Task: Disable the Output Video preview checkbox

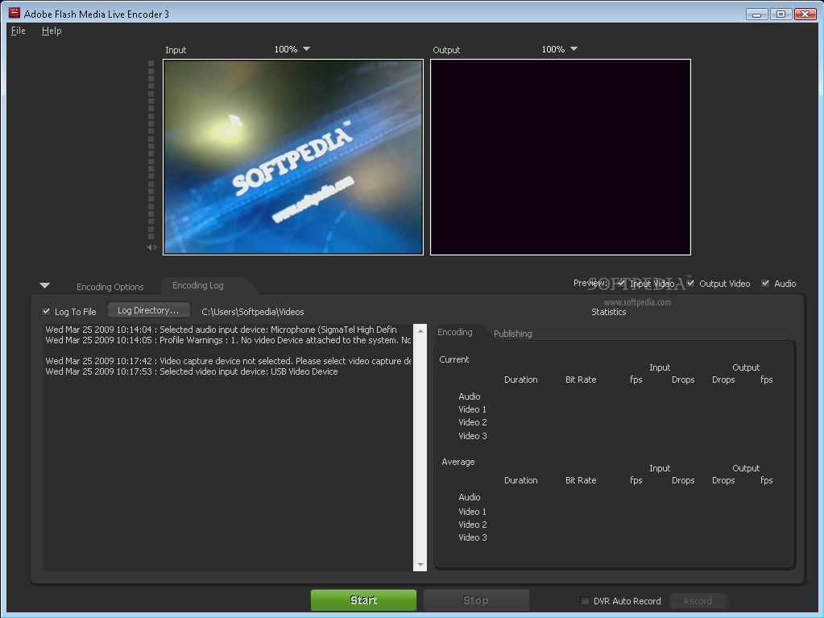Action: [690, 283]
